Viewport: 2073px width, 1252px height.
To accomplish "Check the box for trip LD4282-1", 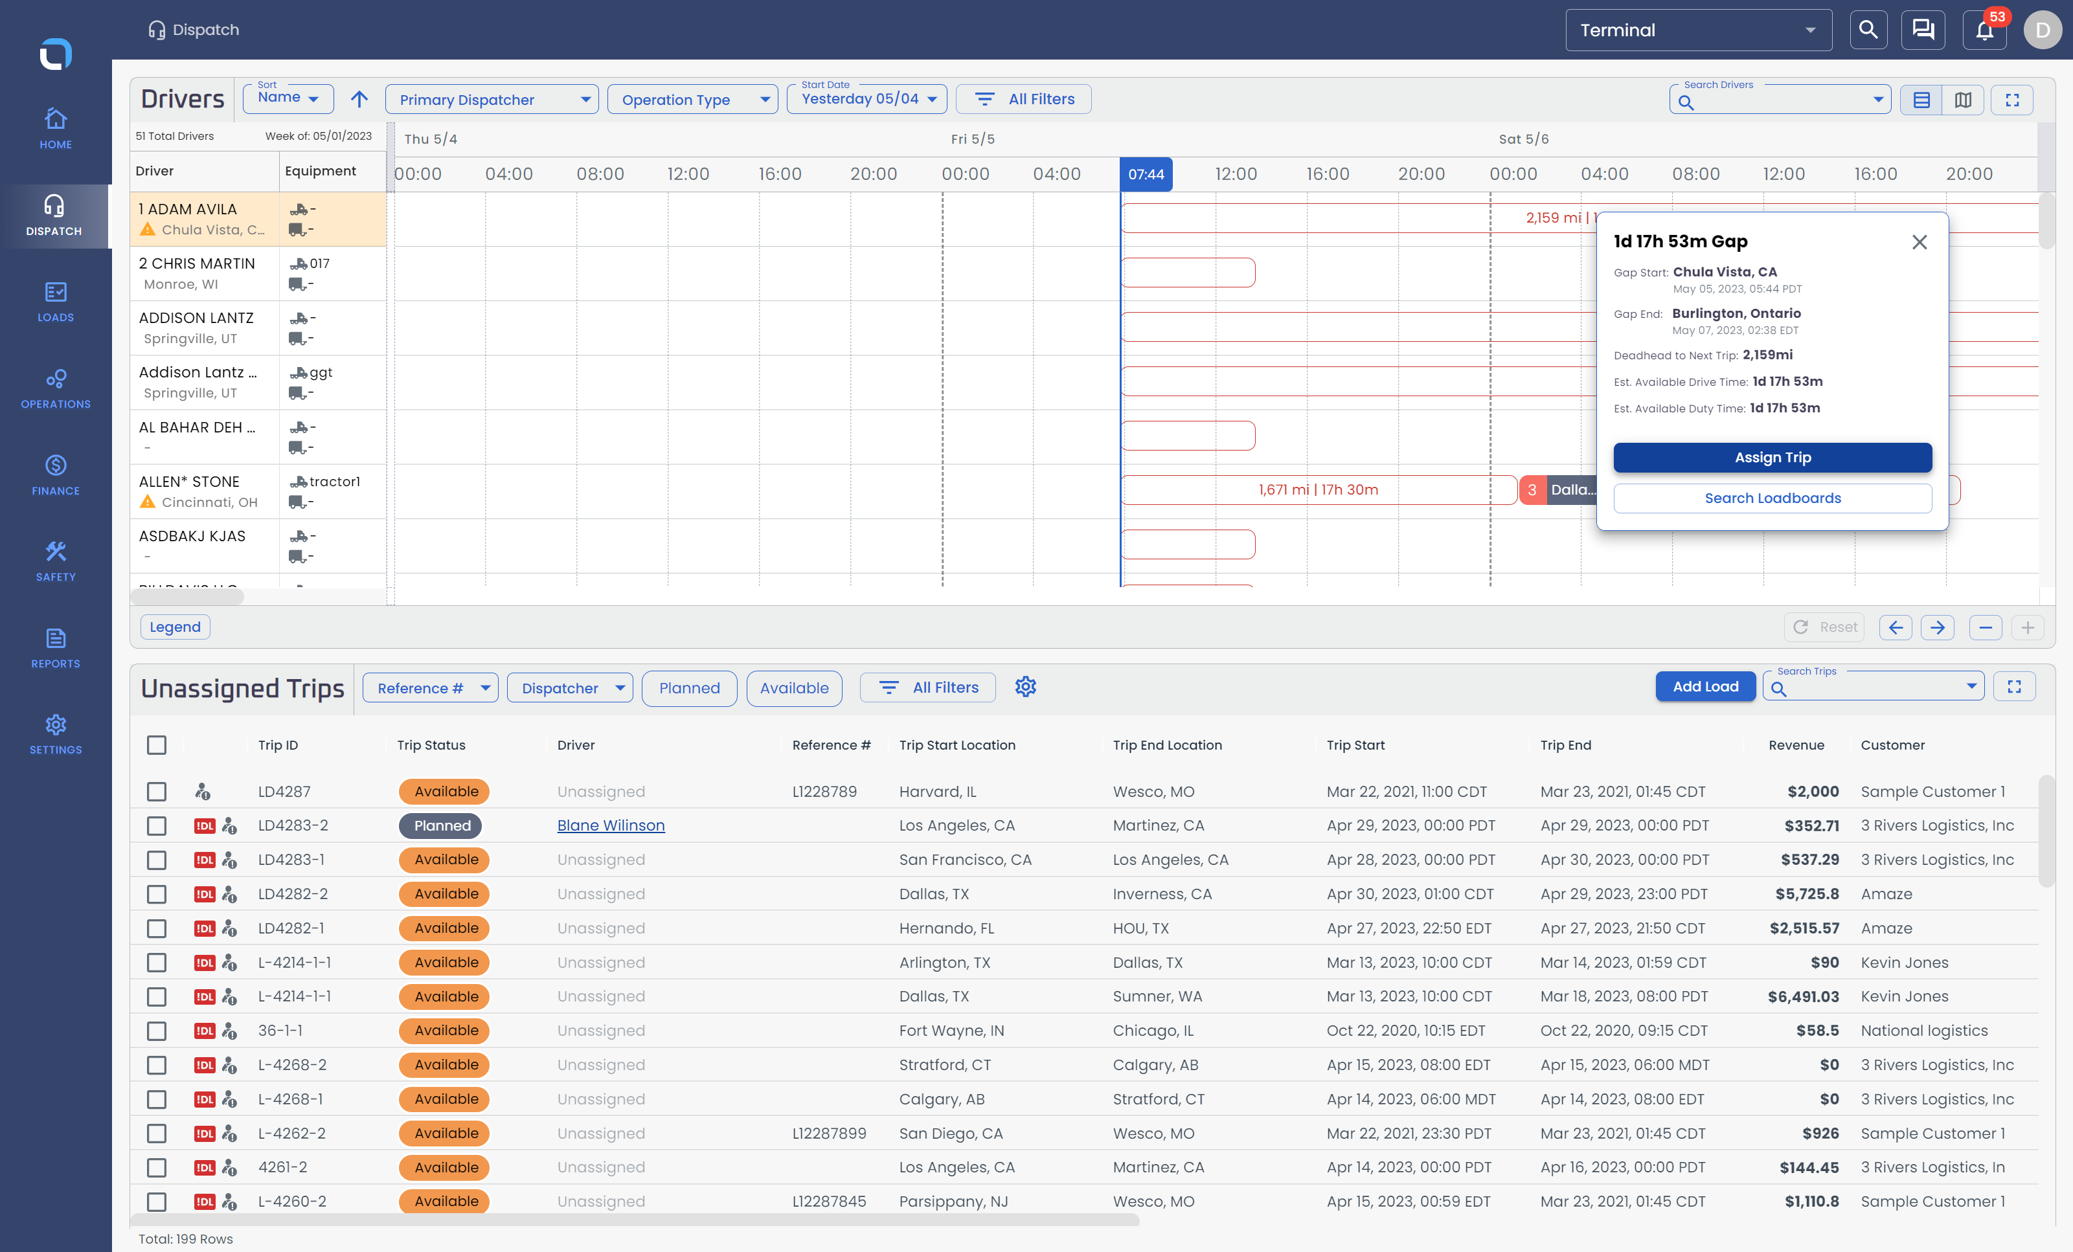I will [157, 928].
